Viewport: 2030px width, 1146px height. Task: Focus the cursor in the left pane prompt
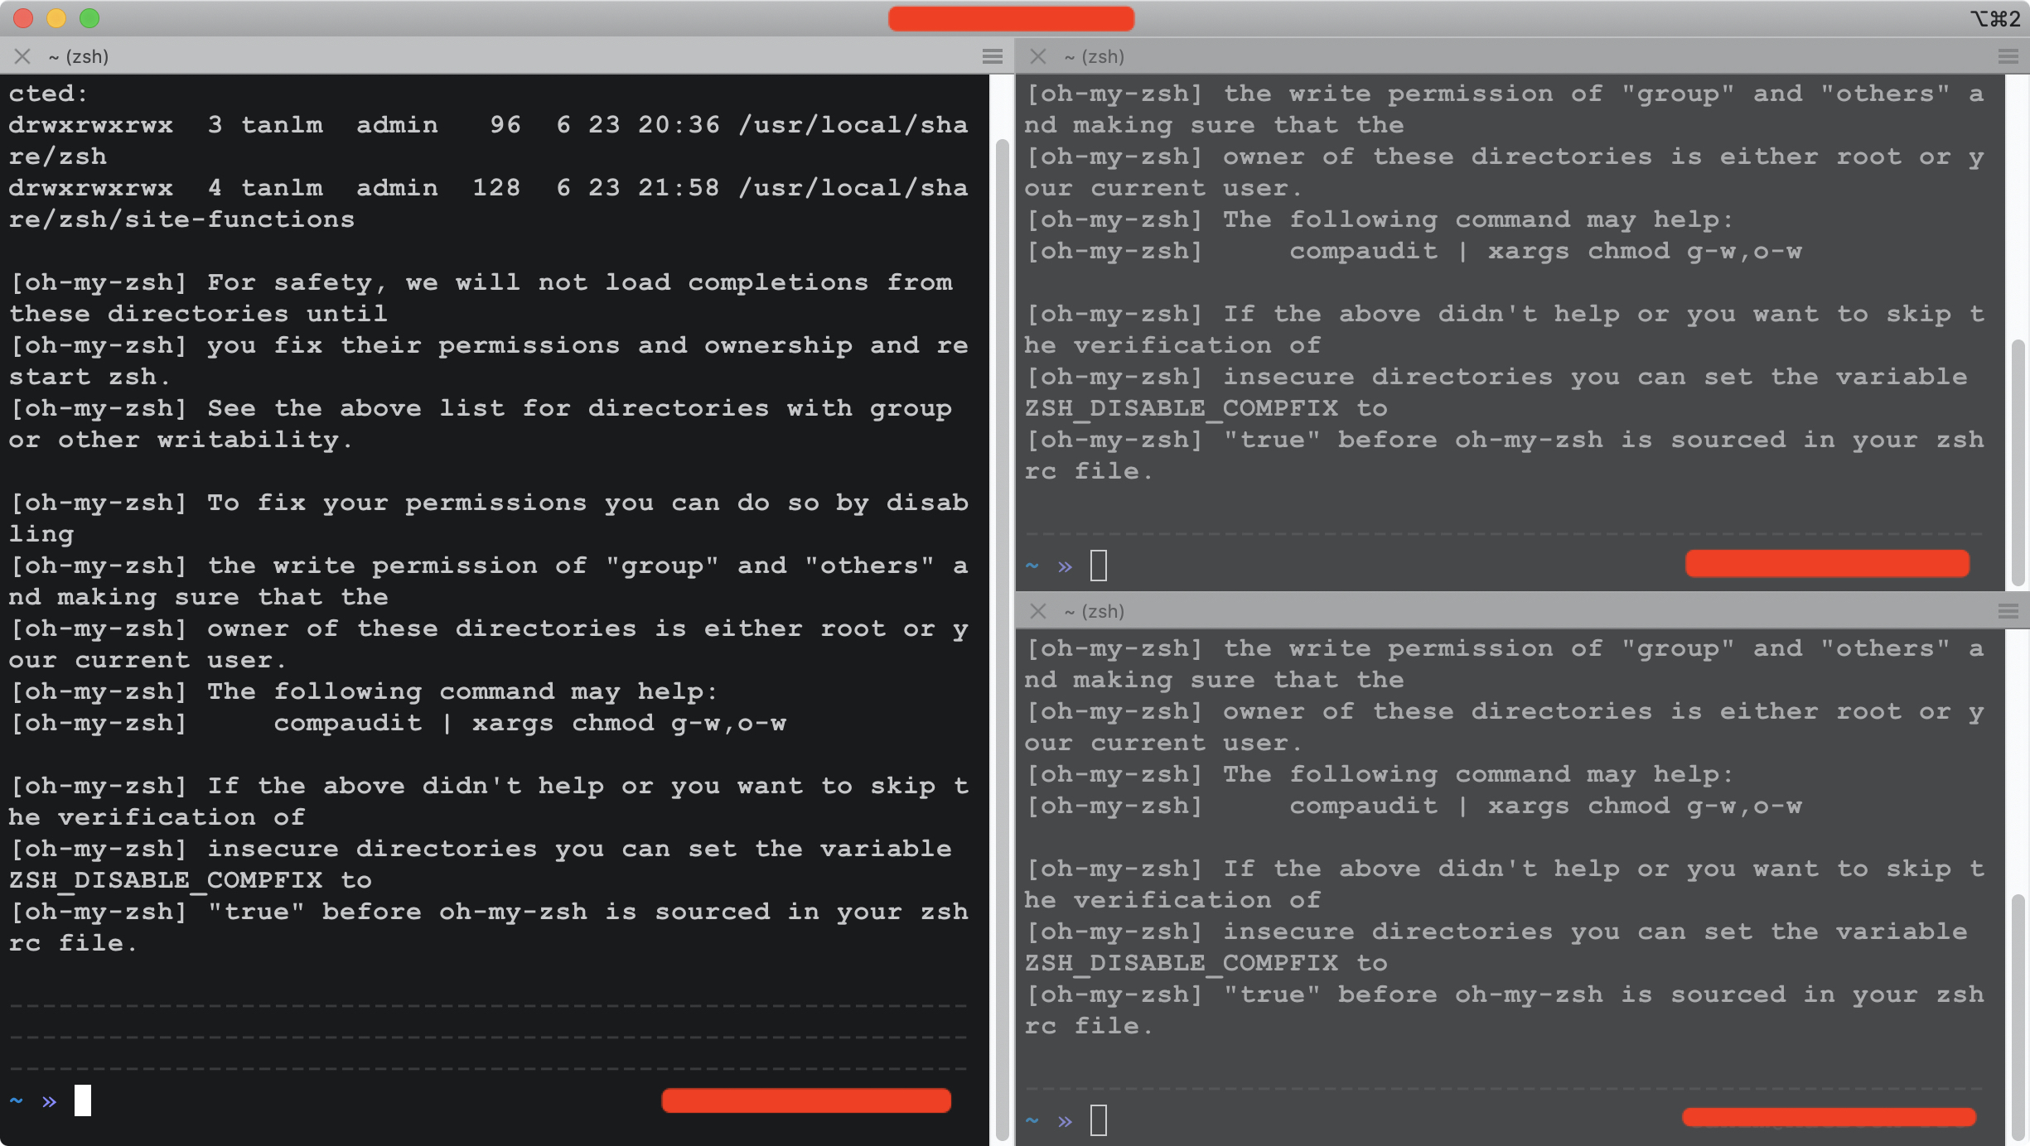point(83,1100)
